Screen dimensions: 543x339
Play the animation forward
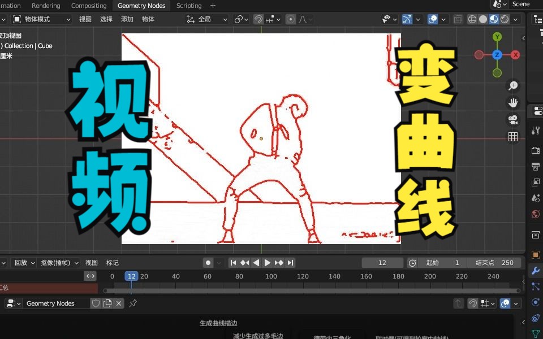click(268, 263)
